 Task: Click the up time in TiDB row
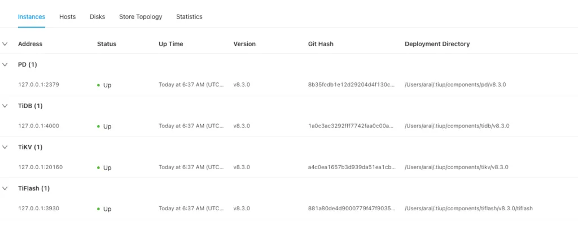tap(191, 126)
